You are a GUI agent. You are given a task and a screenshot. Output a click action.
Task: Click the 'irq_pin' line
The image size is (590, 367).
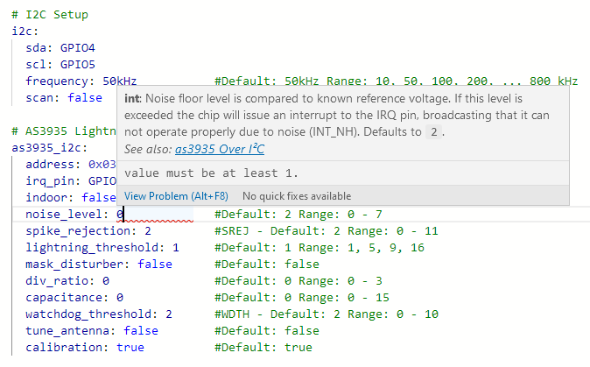pos(71,181)
